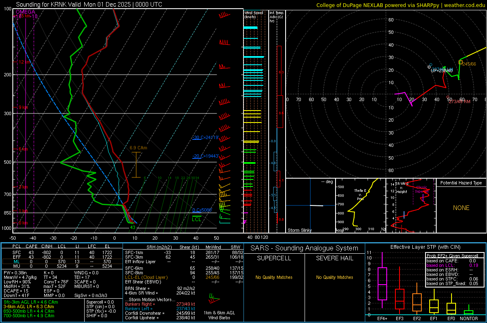Select the "LCL-EL (Cloud Layer)" row

[183, 277]
